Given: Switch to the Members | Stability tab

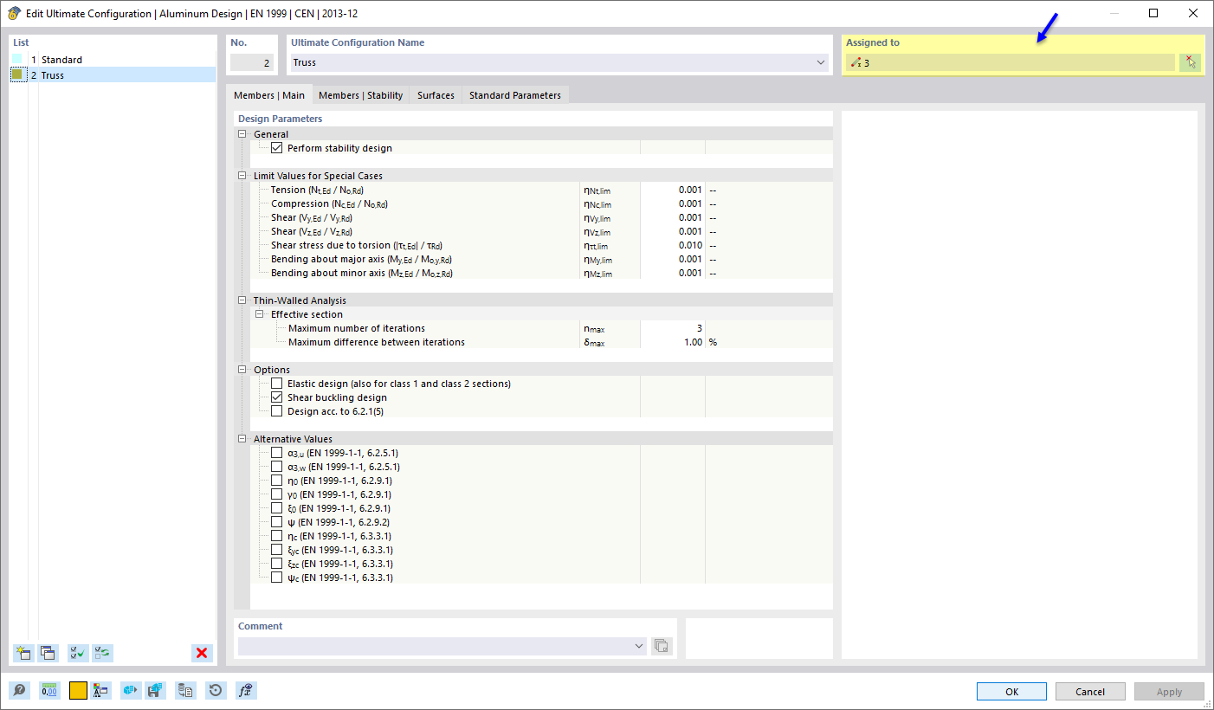Looking at the screenshot, I should pos(361,95).
